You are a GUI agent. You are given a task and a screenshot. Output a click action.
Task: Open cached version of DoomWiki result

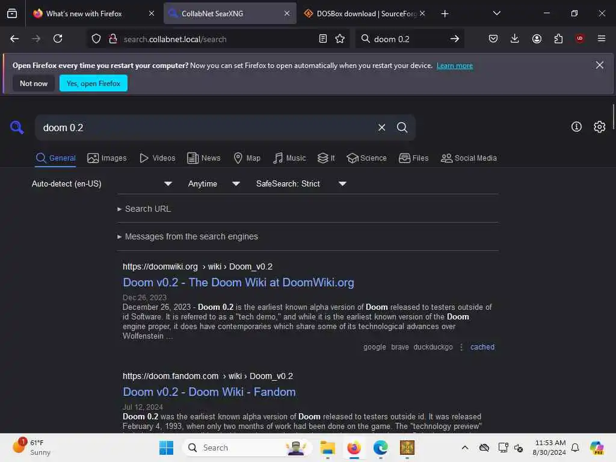[x=482, y=347]
